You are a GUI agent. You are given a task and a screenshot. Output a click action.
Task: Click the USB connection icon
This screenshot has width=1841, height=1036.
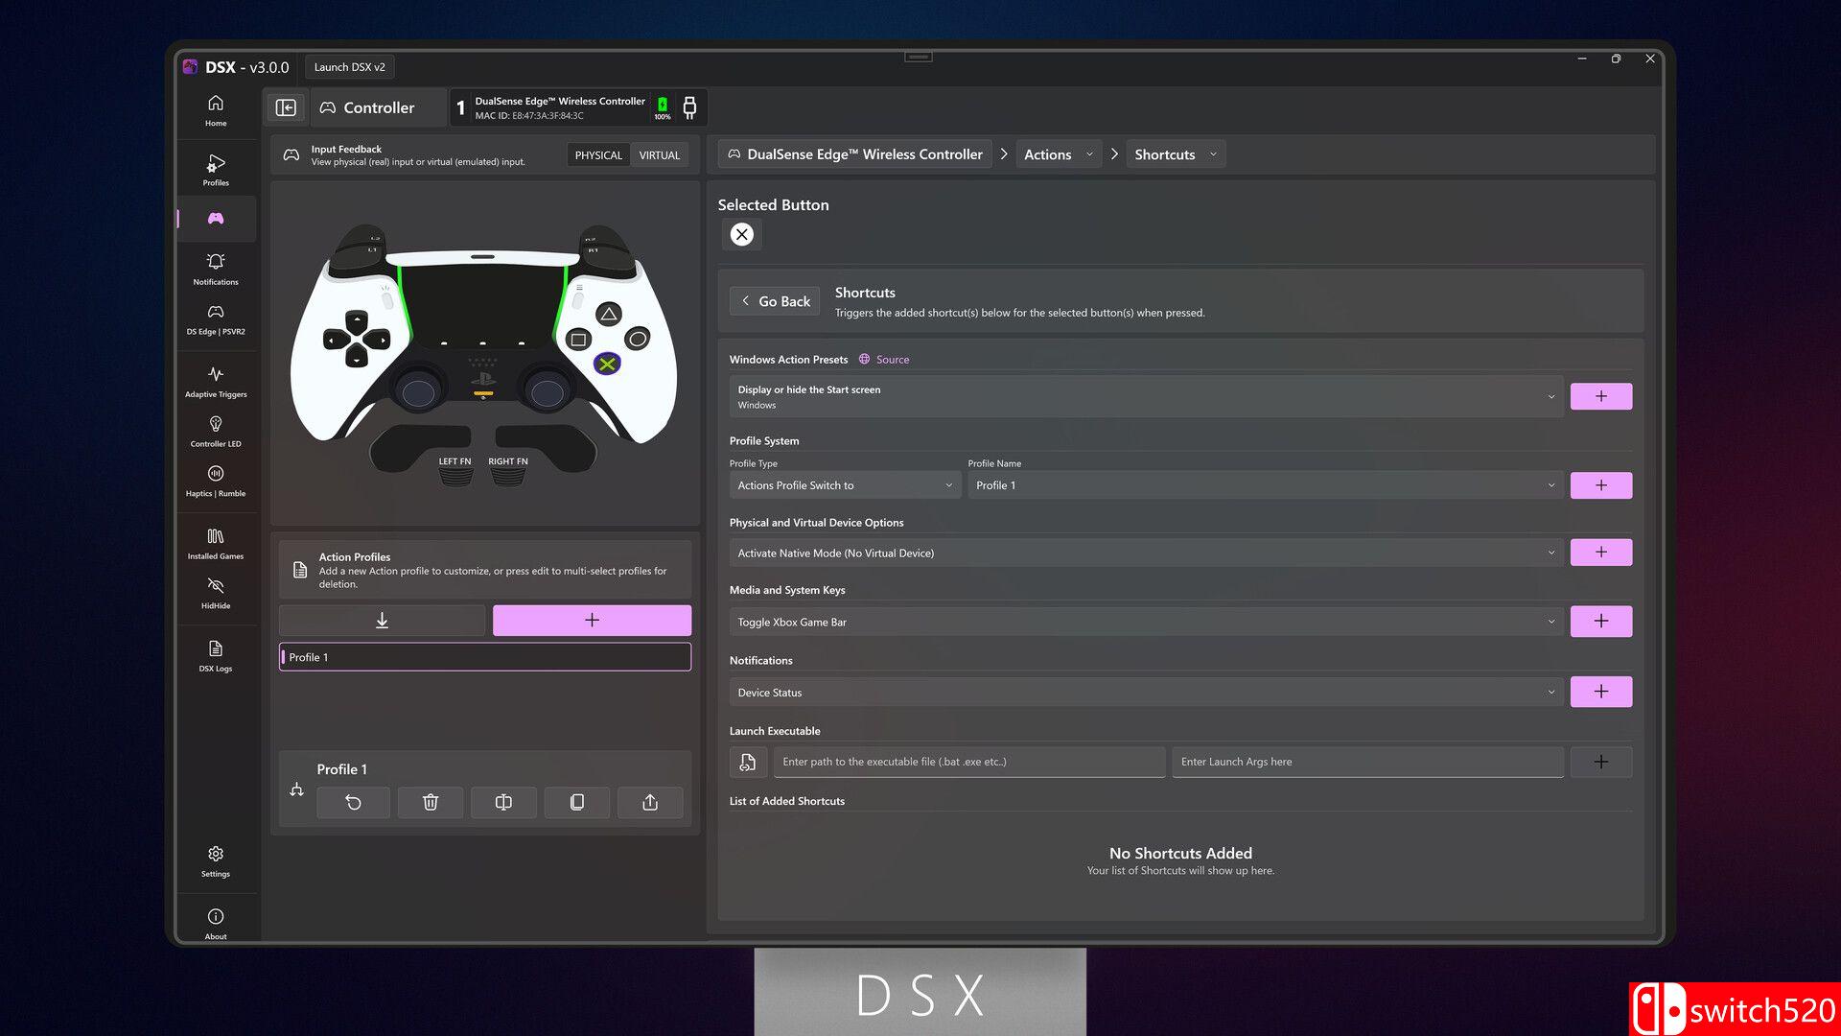(x=689, y=107)
